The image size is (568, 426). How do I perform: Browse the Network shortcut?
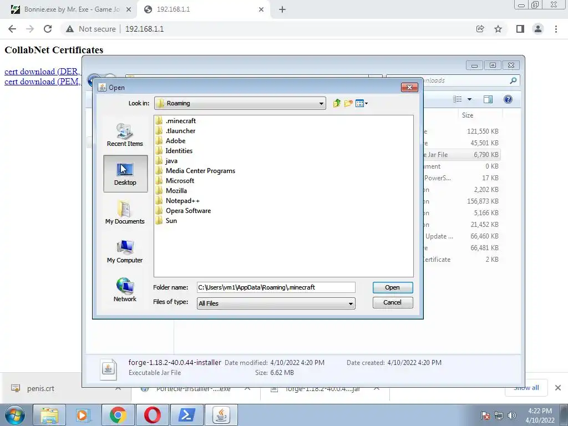click(125, 290)
